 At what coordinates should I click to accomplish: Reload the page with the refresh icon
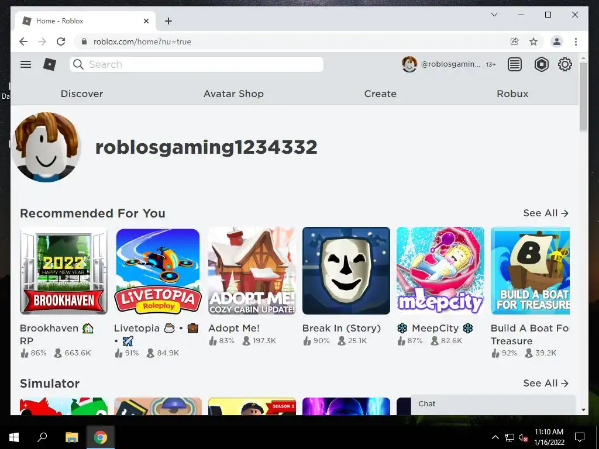pyautogui.click(x=61, y=42)
